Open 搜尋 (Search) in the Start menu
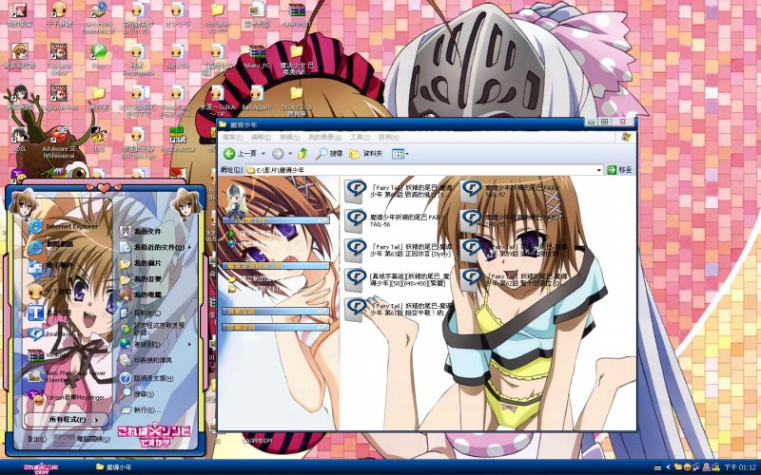Image resolution: width=761 pixels, height=475 pixels. click(x=138, y=393)
